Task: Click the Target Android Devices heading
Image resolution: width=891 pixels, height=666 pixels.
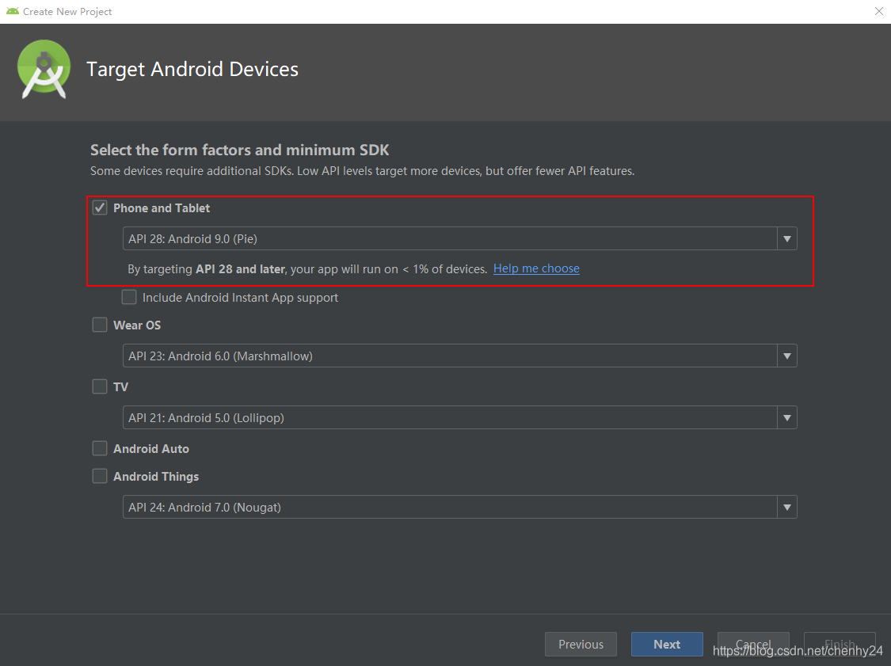Action: 192,70
